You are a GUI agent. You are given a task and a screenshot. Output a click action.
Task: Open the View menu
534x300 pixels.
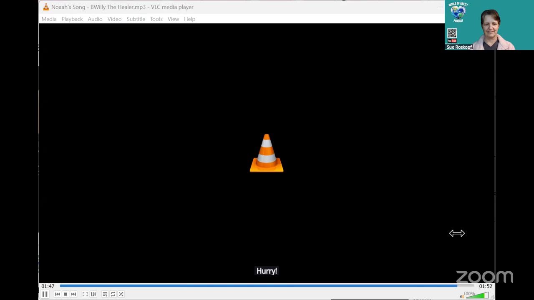(x=173, y=19)
